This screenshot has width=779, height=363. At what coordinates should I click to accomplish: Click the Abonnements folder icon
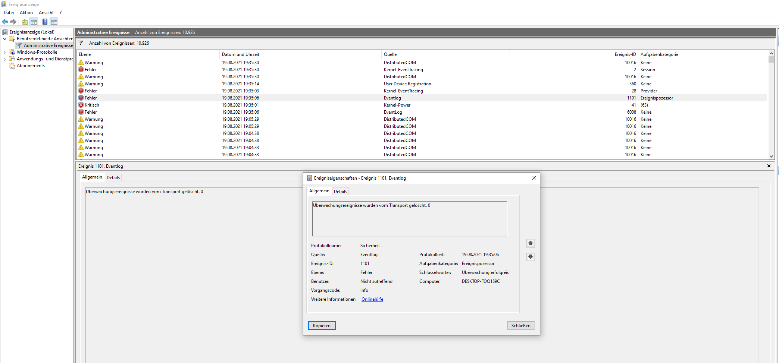[x=12, y=66]
